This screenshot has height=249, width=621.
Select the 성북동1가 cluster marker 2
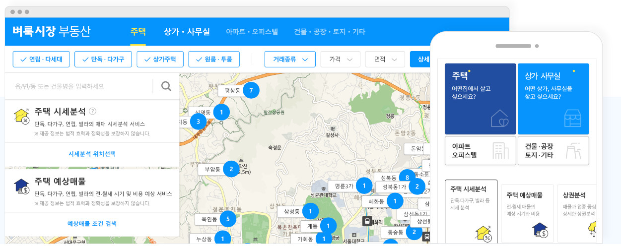pos(417,187)
